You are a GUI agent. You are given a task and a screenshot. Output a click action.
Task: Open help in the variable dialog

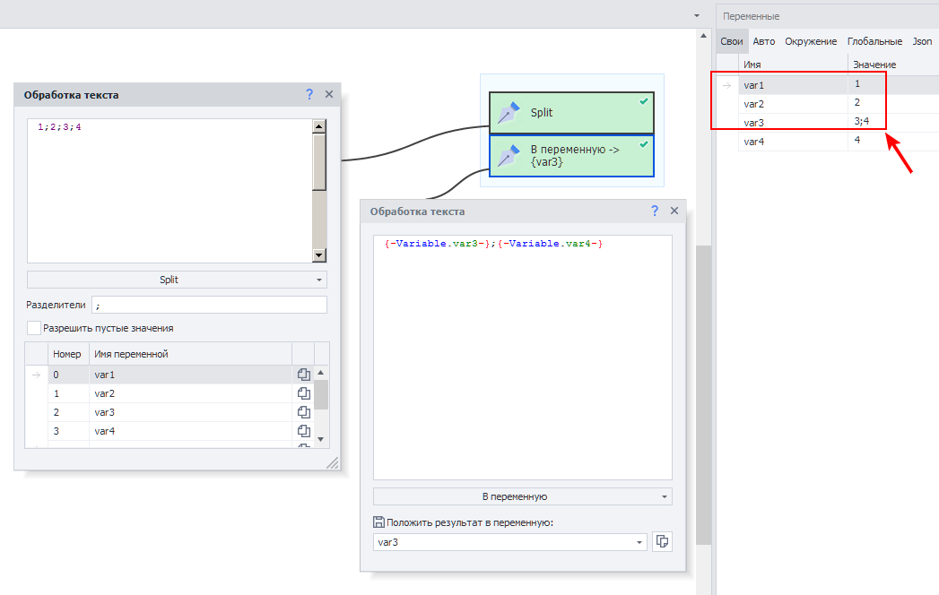tap(655, 211)
